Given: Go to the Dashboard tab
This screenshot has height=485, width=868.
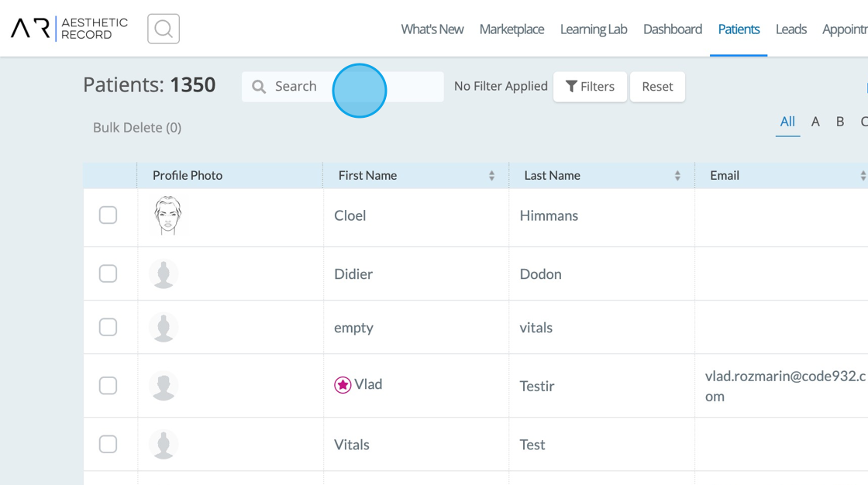Looking at the screenshot, I should [673, 29].
